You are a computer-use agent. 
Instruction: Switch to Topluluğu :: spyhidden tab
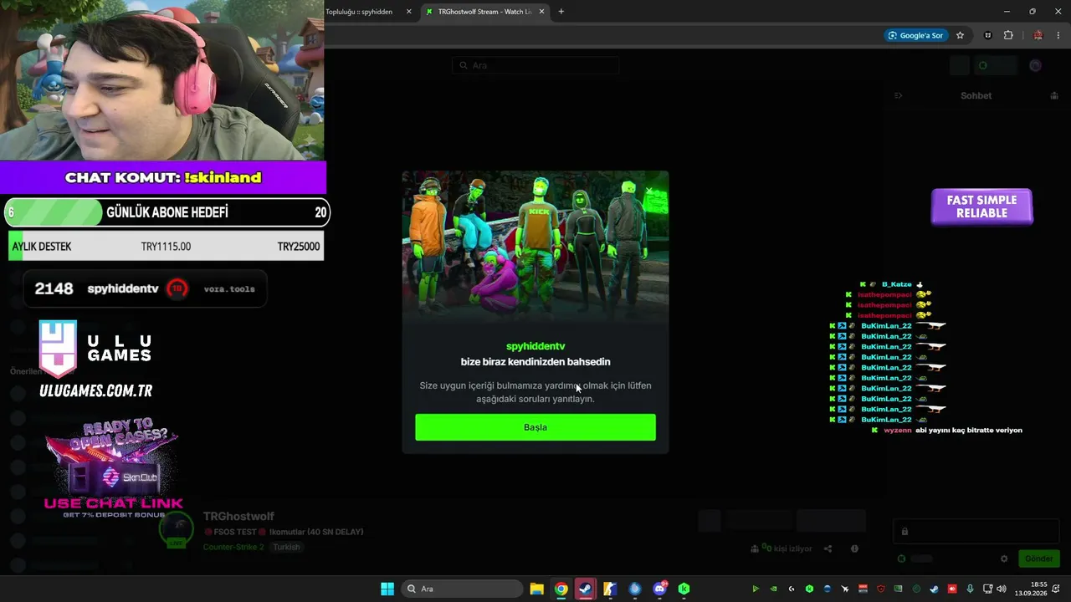360,12
